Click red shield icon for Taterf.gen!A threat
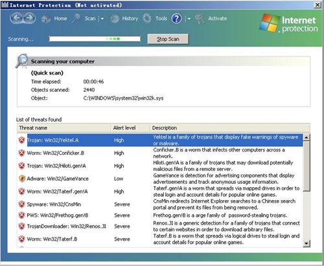This screenshot has width=324, height=266. [x=21, y=192]
